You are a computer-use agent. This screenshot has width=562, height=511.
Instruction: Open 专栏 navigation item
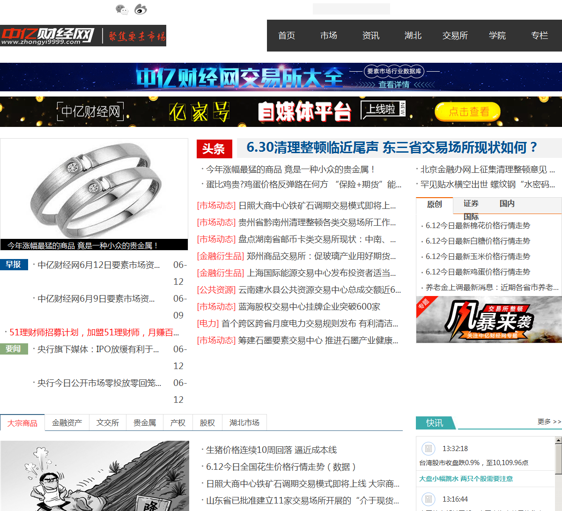coord(540,36)
